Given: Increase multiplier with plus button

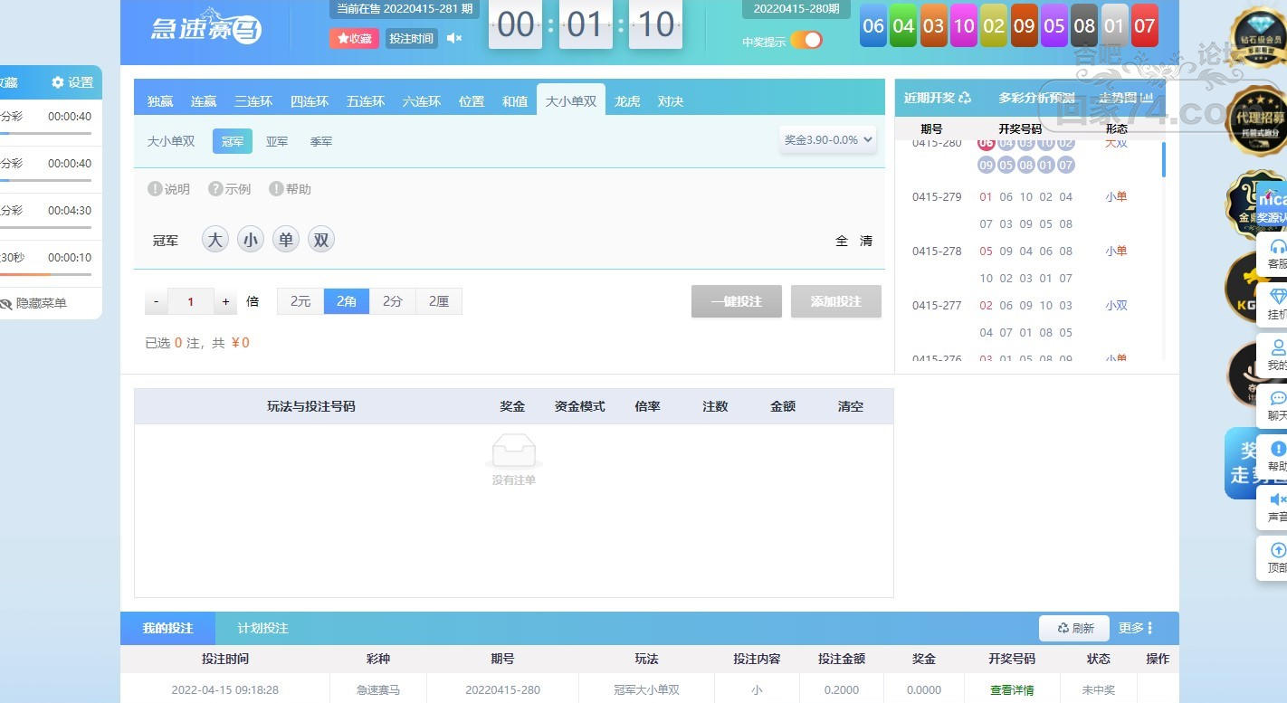Looking at the screenshot, I should pyautogui.click(x=226, y=301).
